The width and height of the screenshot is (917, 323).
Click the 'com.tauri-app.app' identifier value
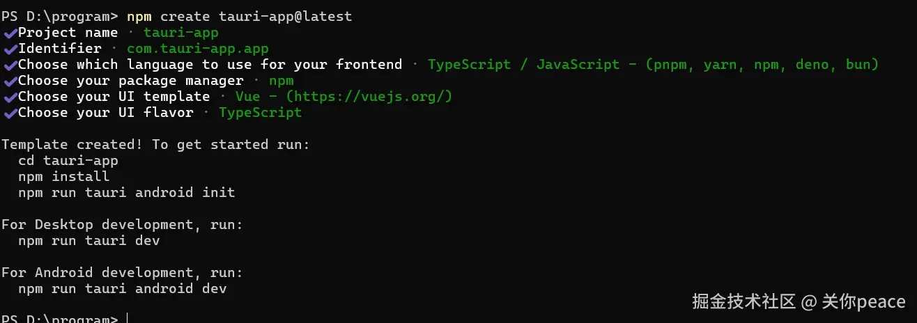(x=197, y=49)
